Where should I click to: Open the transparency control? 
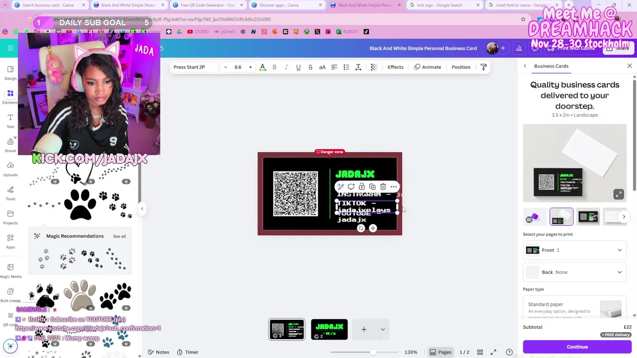click(374, 67)
